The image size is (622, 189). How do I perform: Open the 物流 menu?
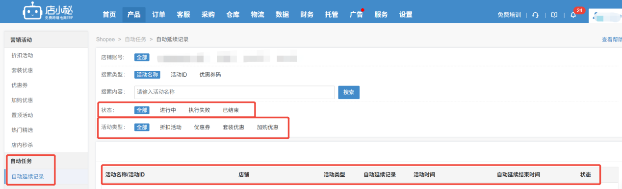point(258,15)
